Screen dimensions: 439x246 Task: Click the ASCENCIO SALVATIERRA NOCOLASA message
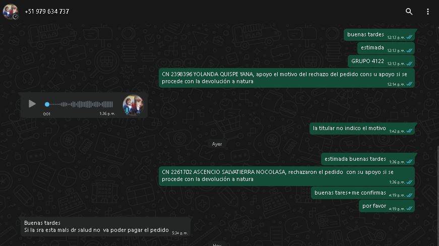287,176
